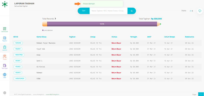Open the Tagihan sidebar icon

coord(5,39)
